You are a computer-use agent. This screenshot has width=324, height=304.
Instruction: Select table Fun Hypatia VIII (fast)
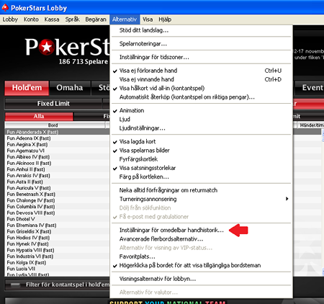tap(57, 251)
